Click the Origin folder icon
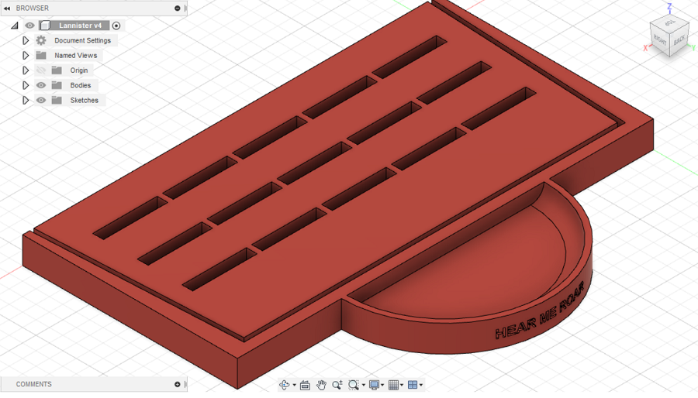This screenshot has width=698, height=398. [57, 70]
